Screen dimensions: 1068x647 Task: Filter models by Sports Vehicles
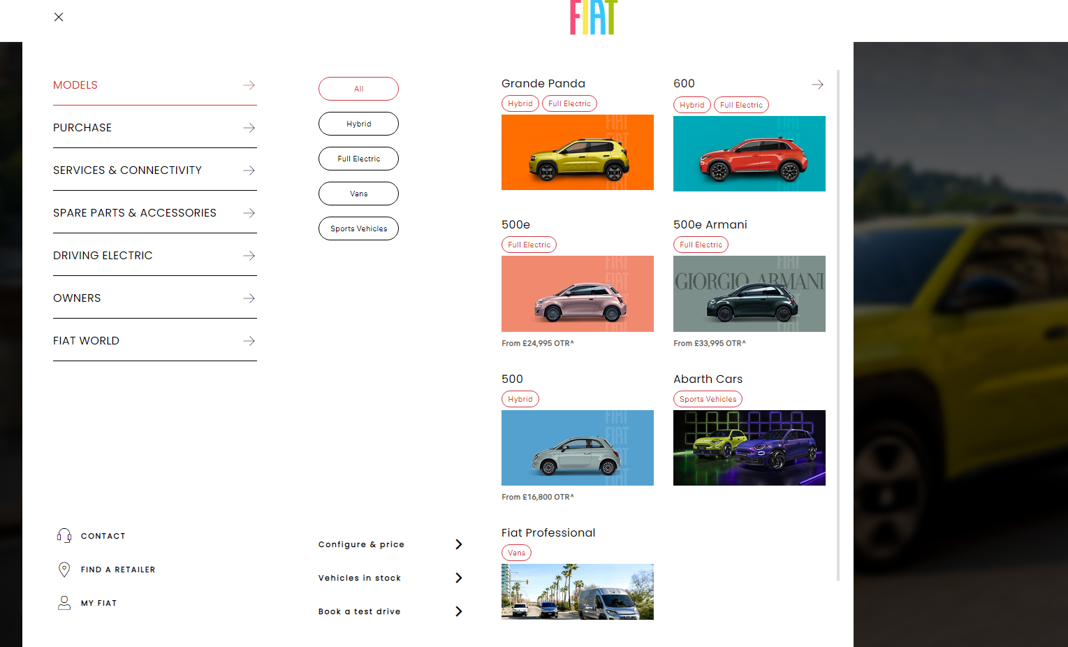coord(358,228)
